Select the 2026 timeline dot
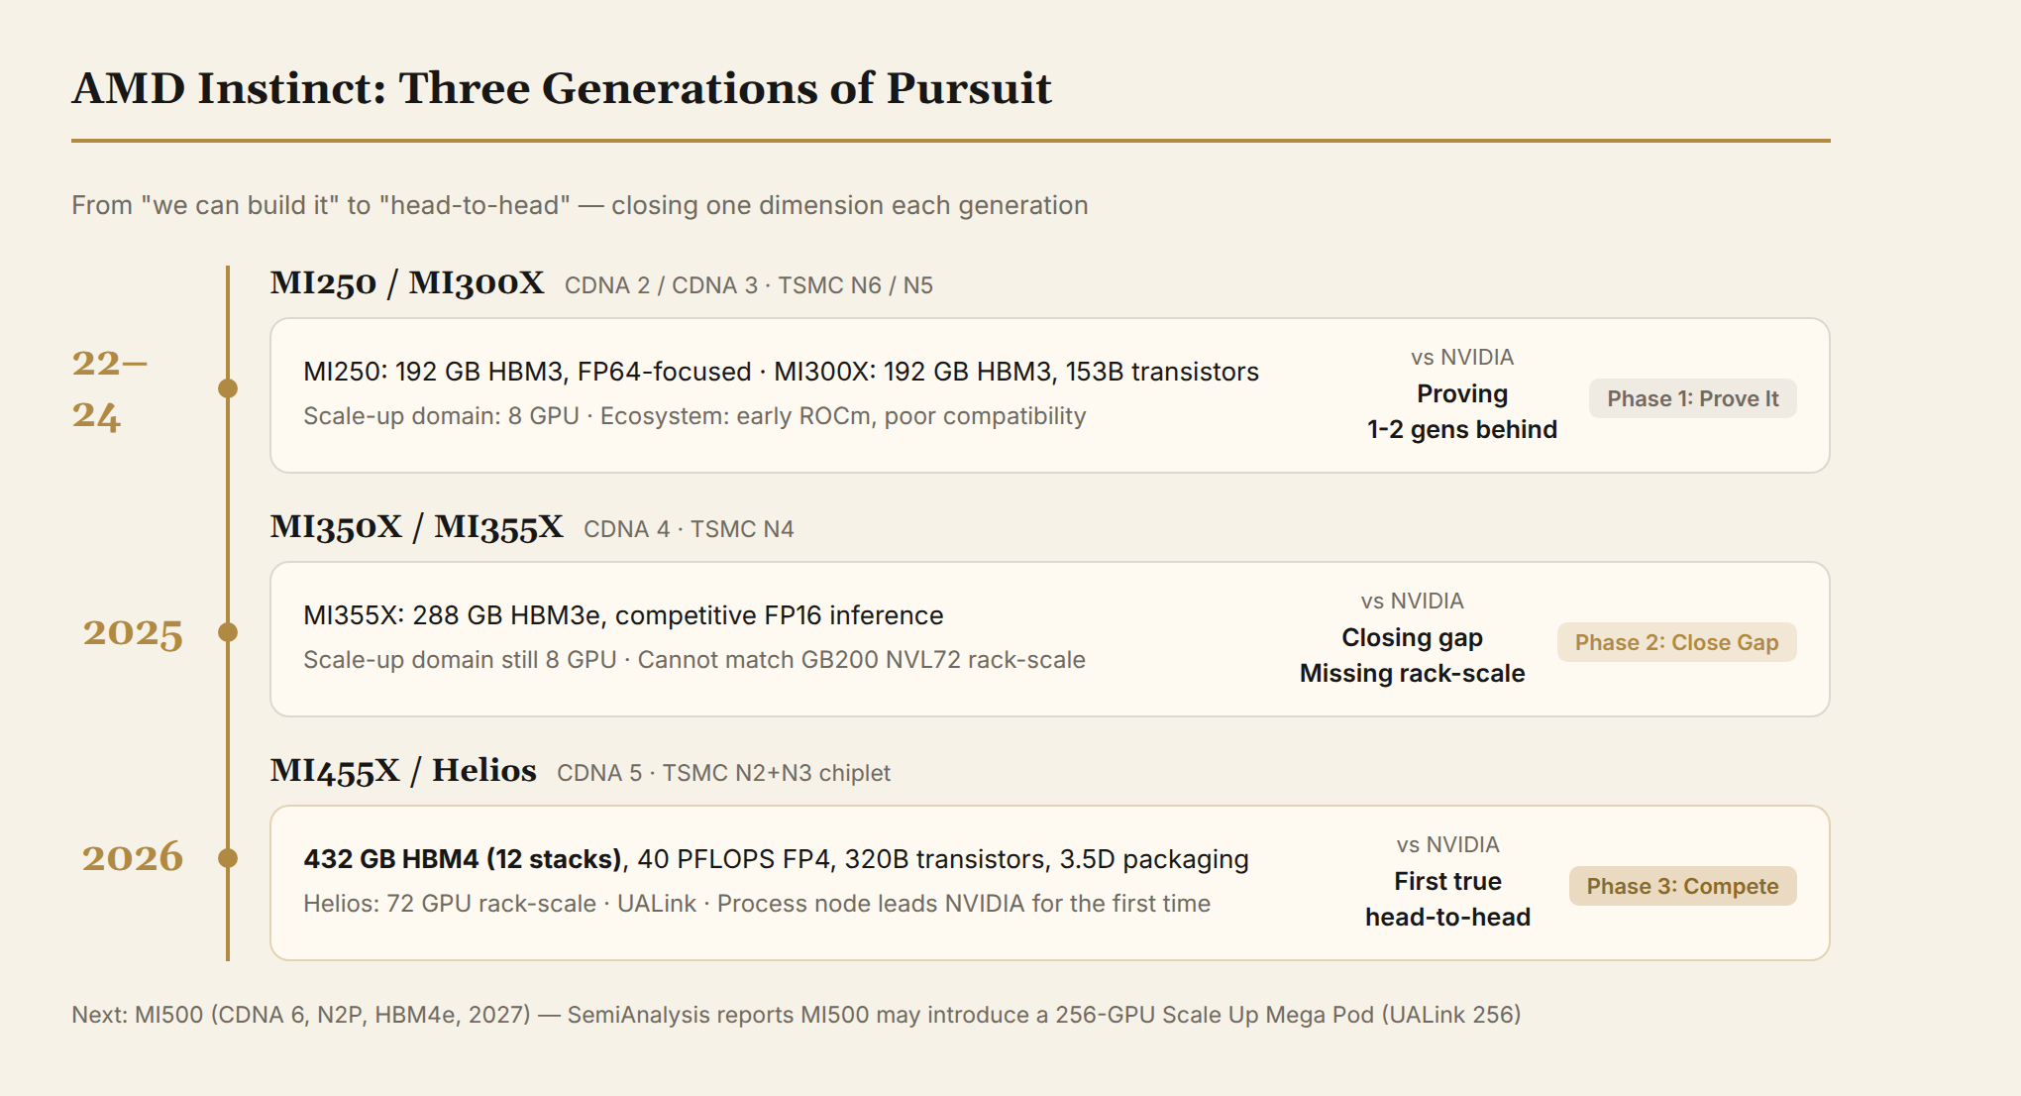 tap(228, 858)
